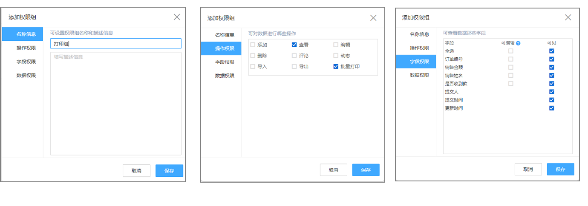Check the 导出 permission box
The height and width of the screenshot is (206, 588).
[x=294, y=67]
